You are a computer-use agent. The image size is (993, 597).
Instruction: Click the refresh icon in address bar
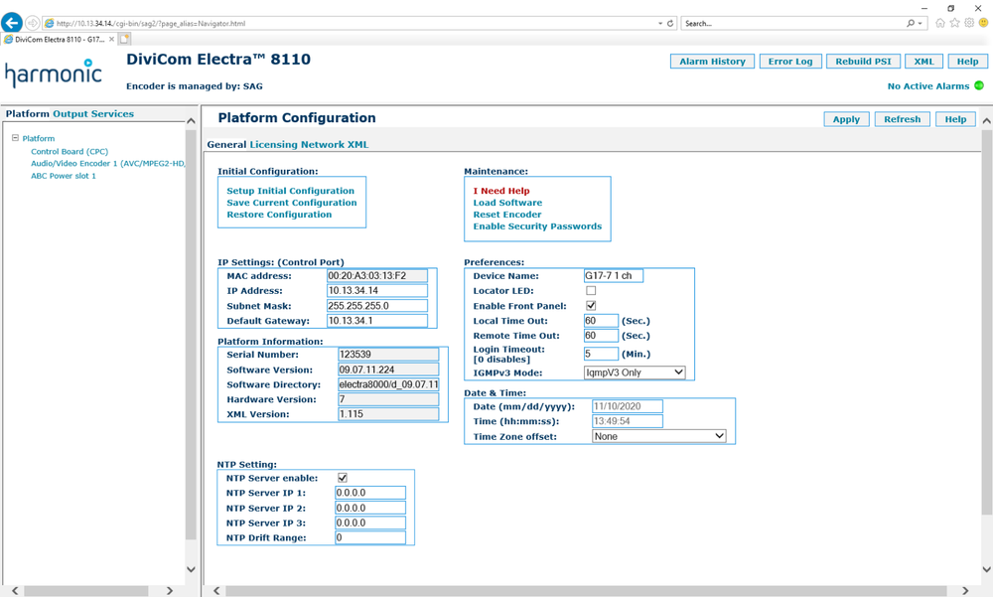click(670, 24)
